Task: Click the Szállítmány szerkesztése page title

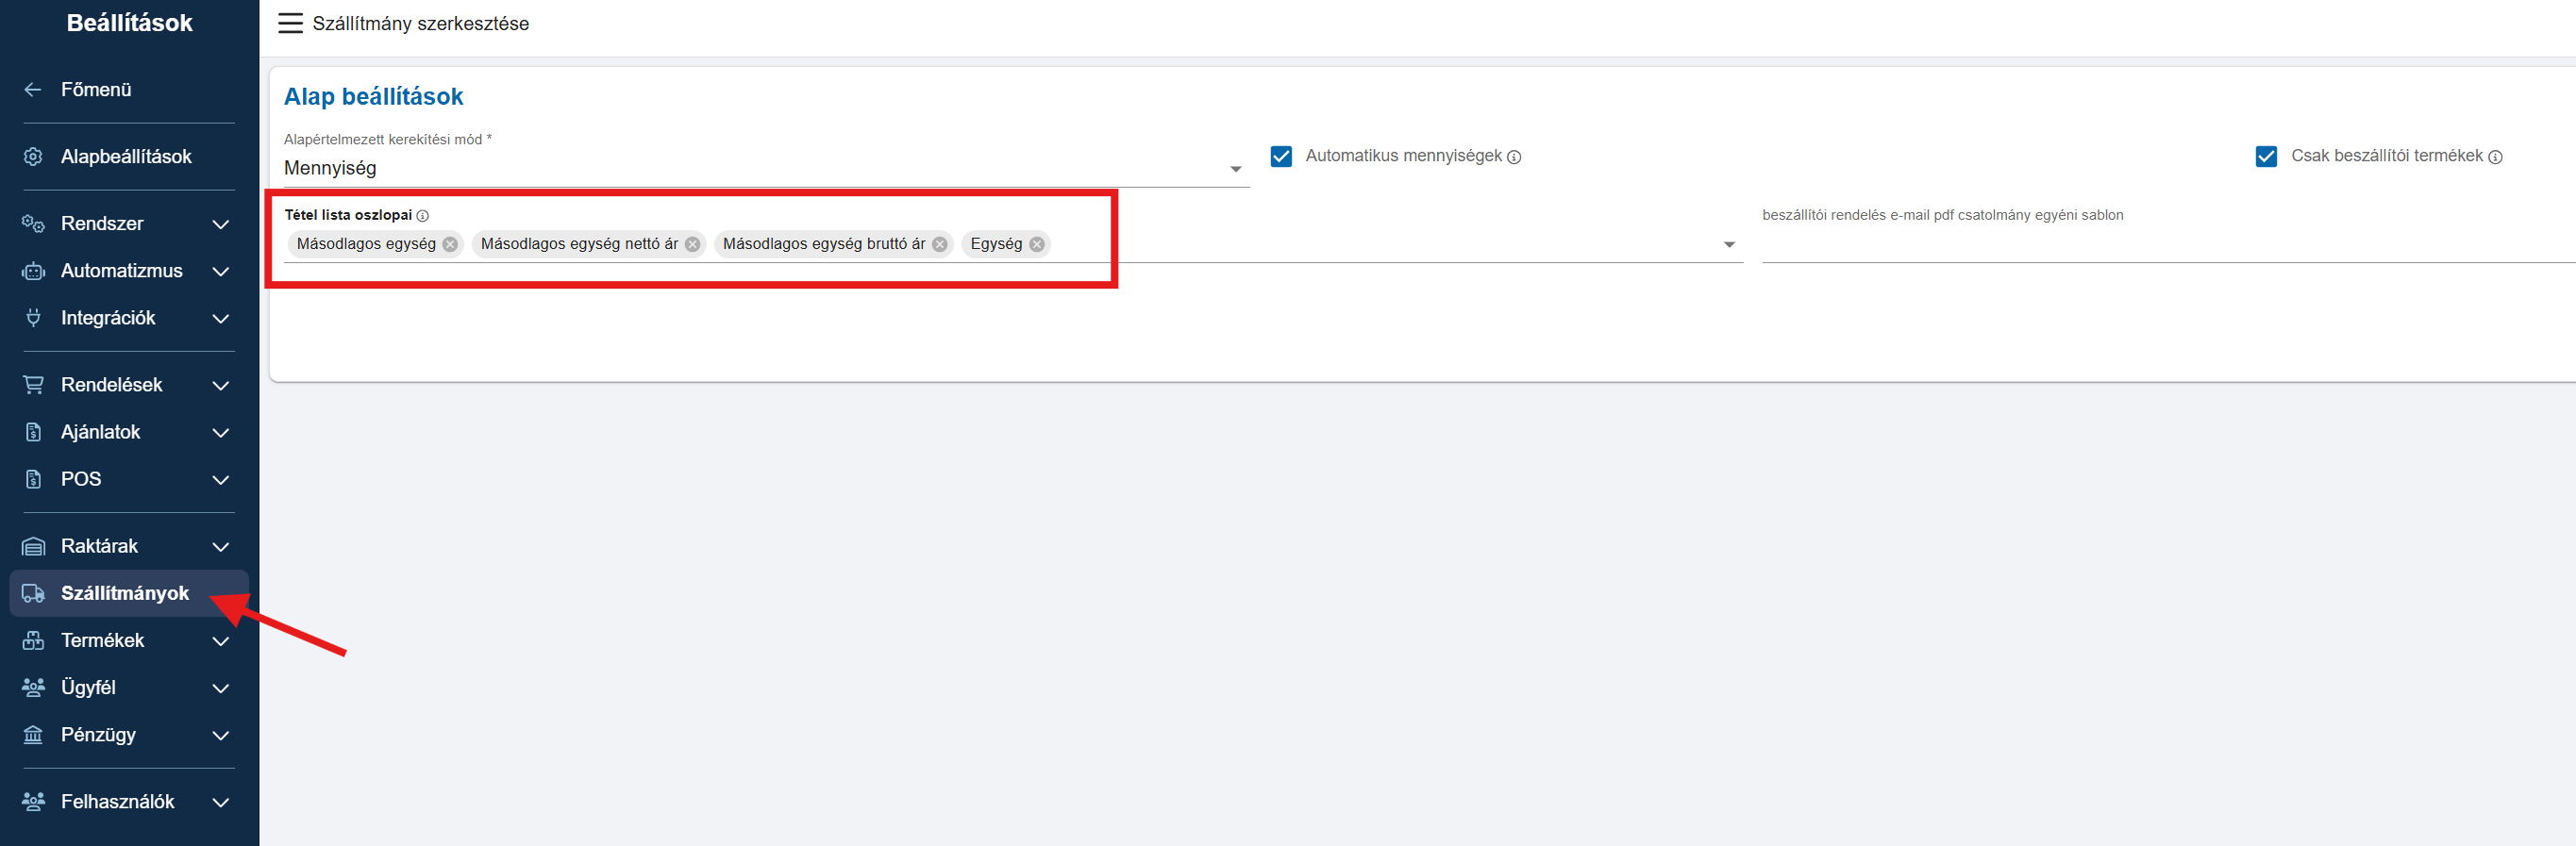Action: point(420,24)
